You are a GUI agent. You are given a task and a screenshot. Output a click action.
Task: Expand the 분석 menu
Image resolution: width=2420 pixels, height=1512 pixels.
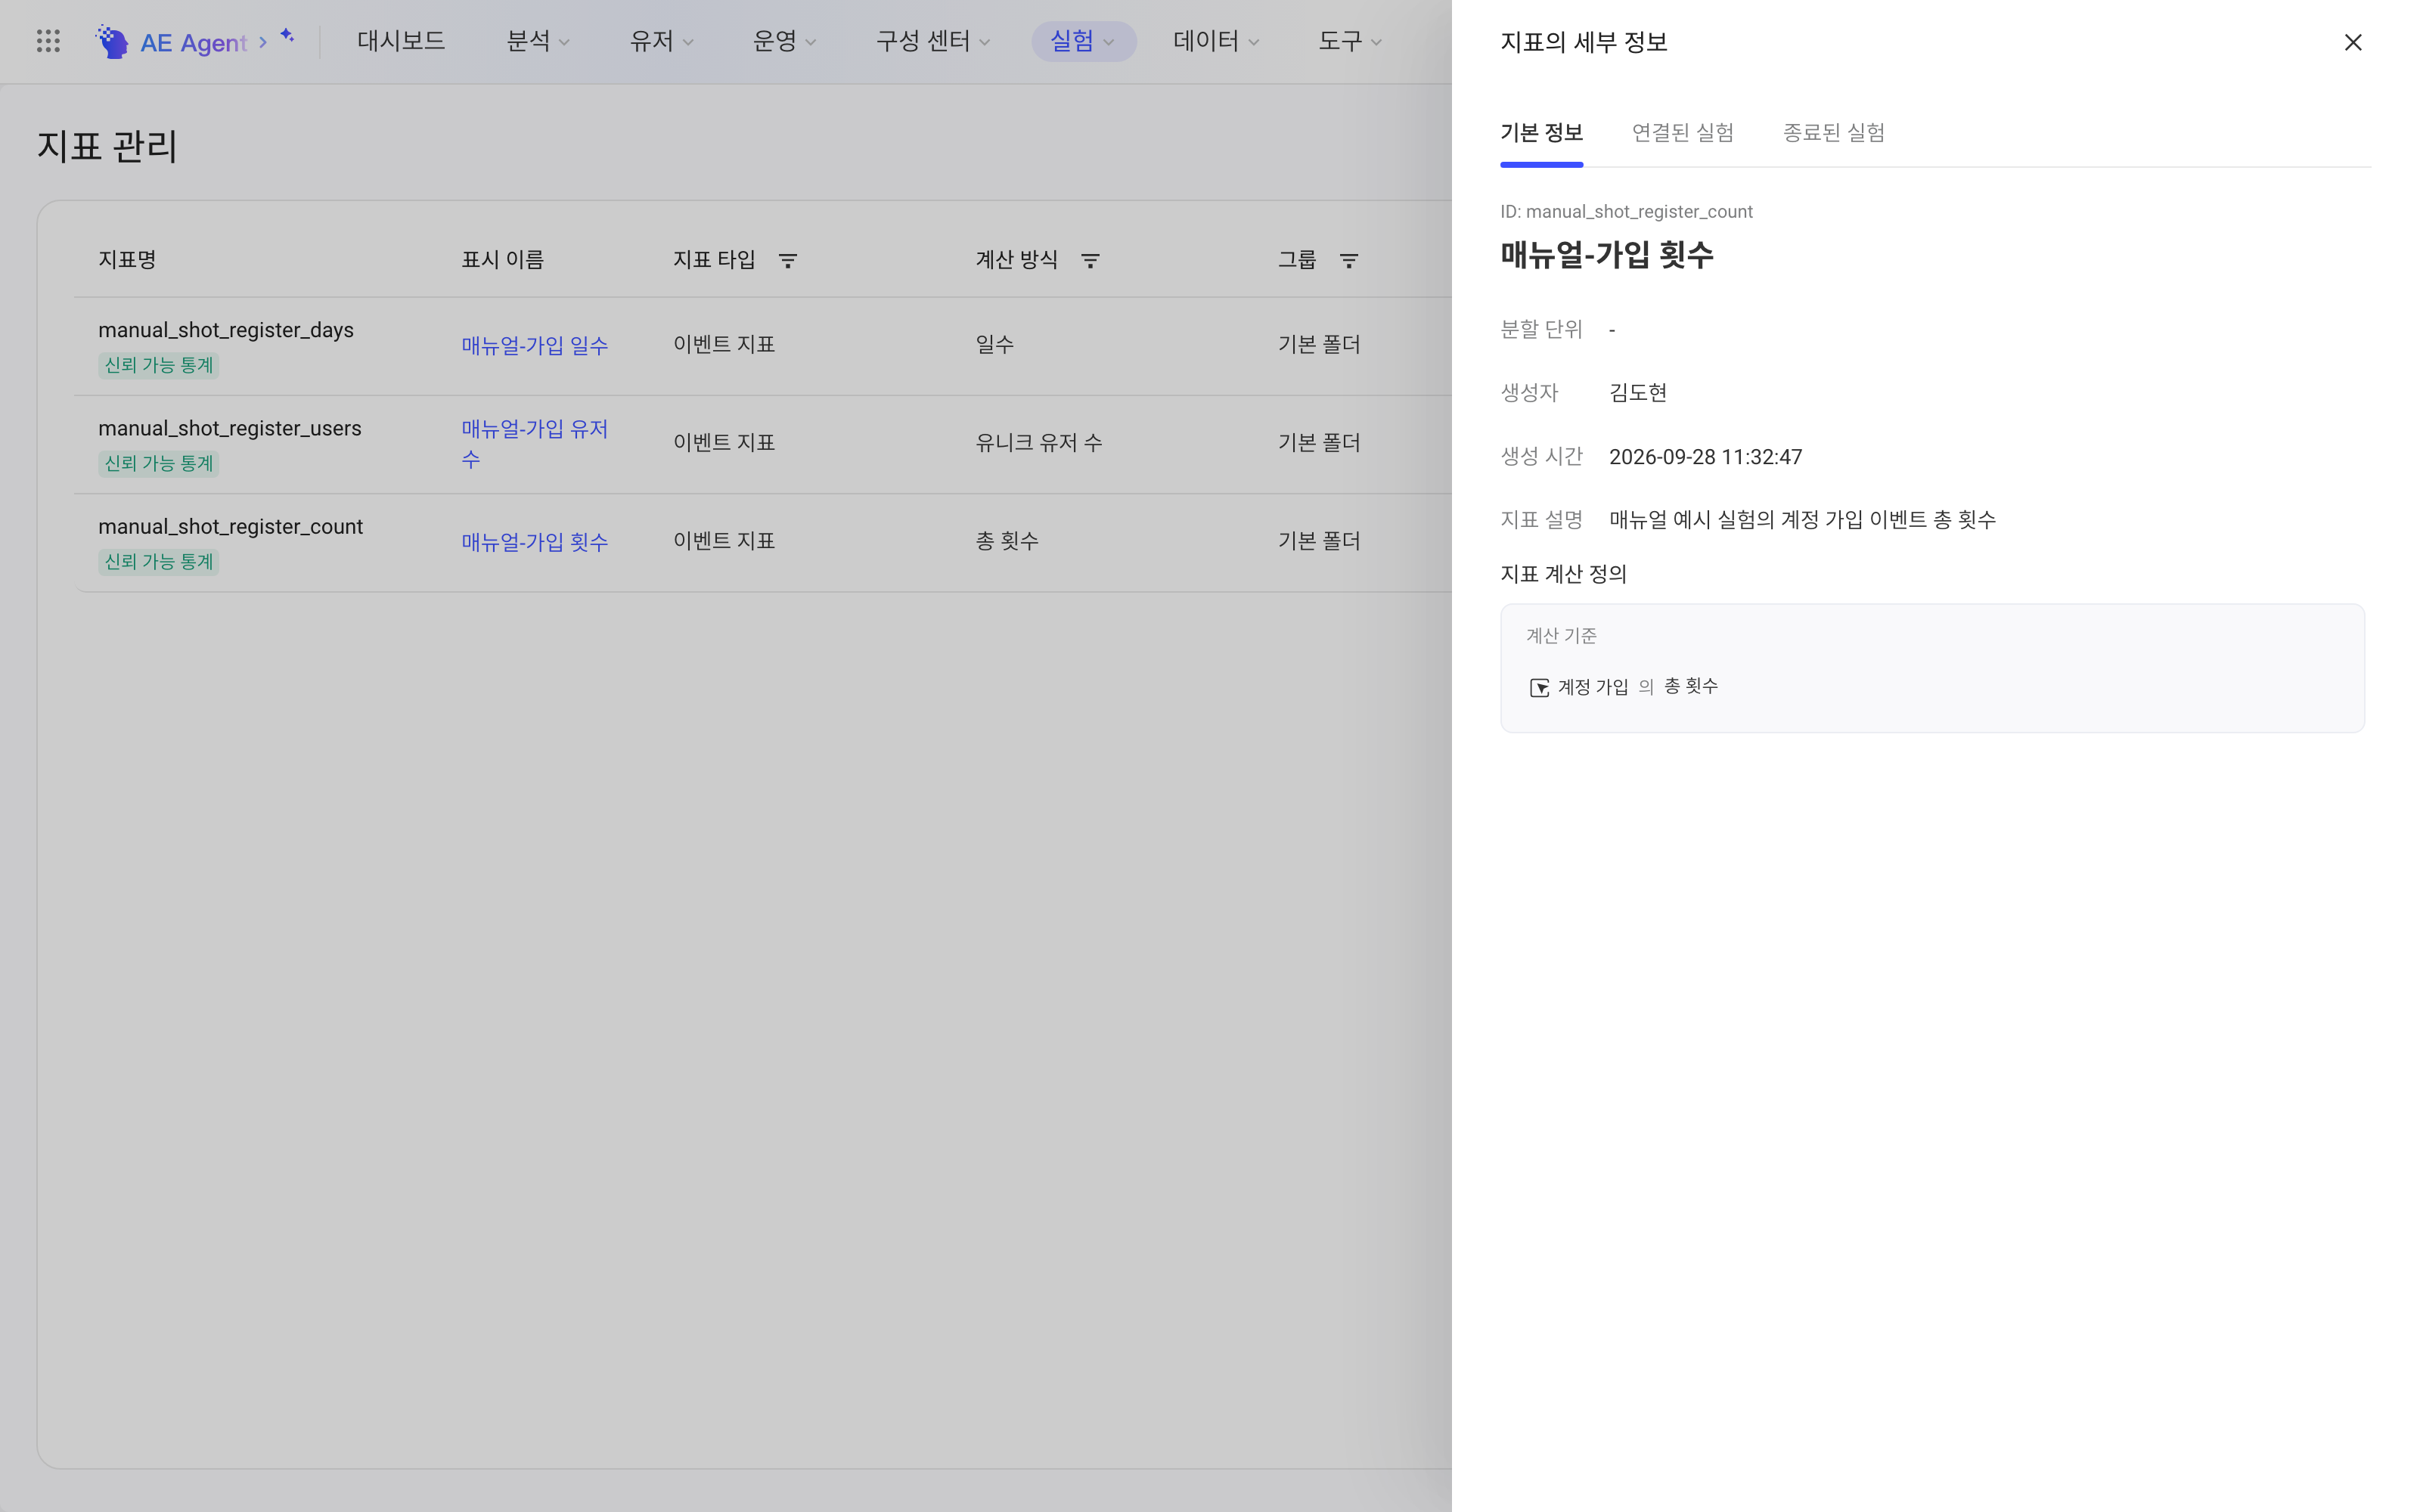point(538,41)
